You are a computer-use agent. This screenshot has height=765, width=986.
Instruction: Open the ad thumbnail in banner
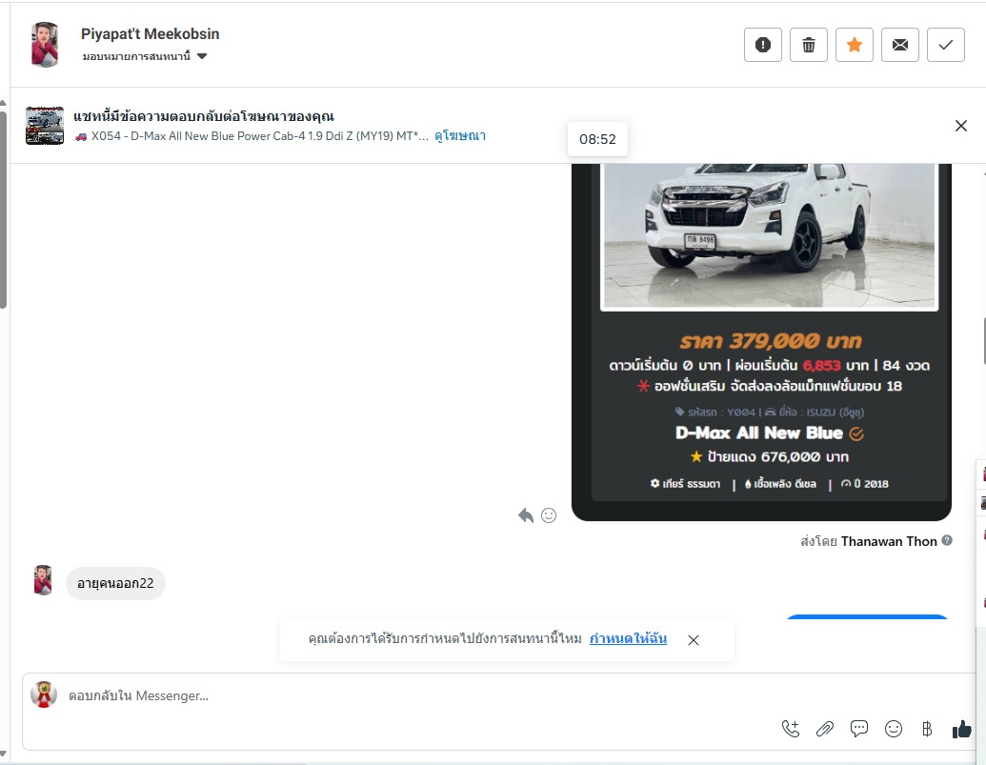click(45, 126)
